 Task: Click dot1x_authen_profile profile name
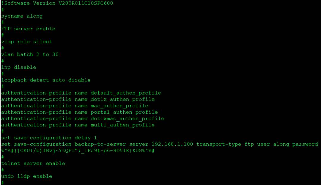click(x=122, y=99)
